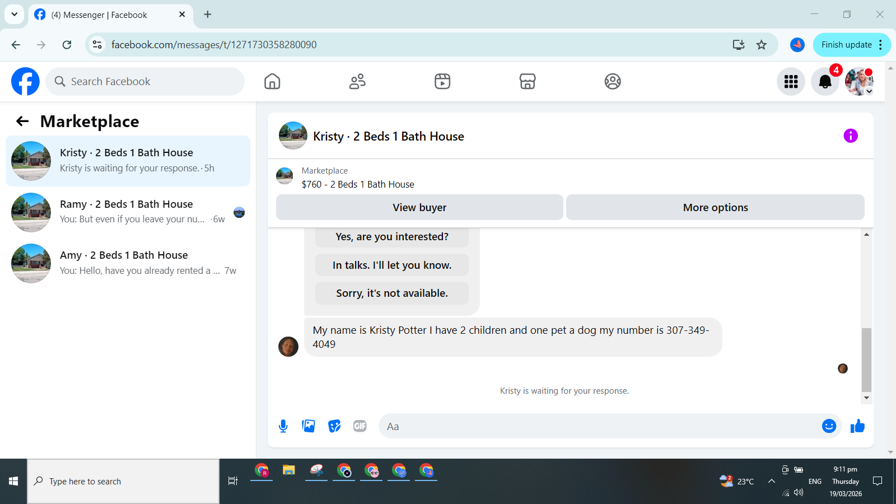Open emoji picker in message box
Viewport: 896px width, 504px height.
point(829,426)
